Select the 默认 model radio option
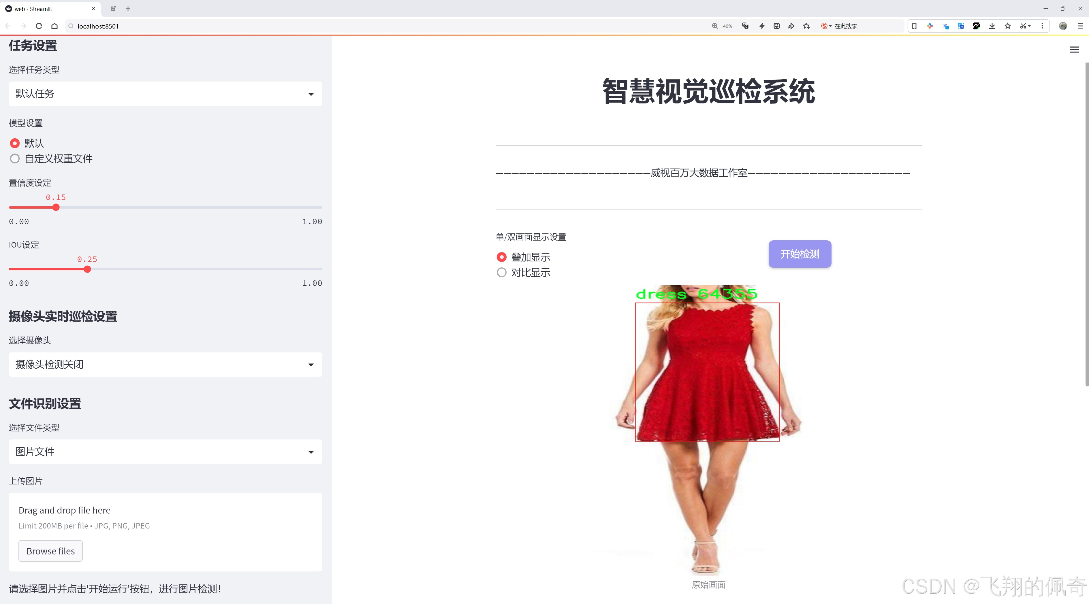The width and height of the screenshot is (1089, 604). [15, 143]
